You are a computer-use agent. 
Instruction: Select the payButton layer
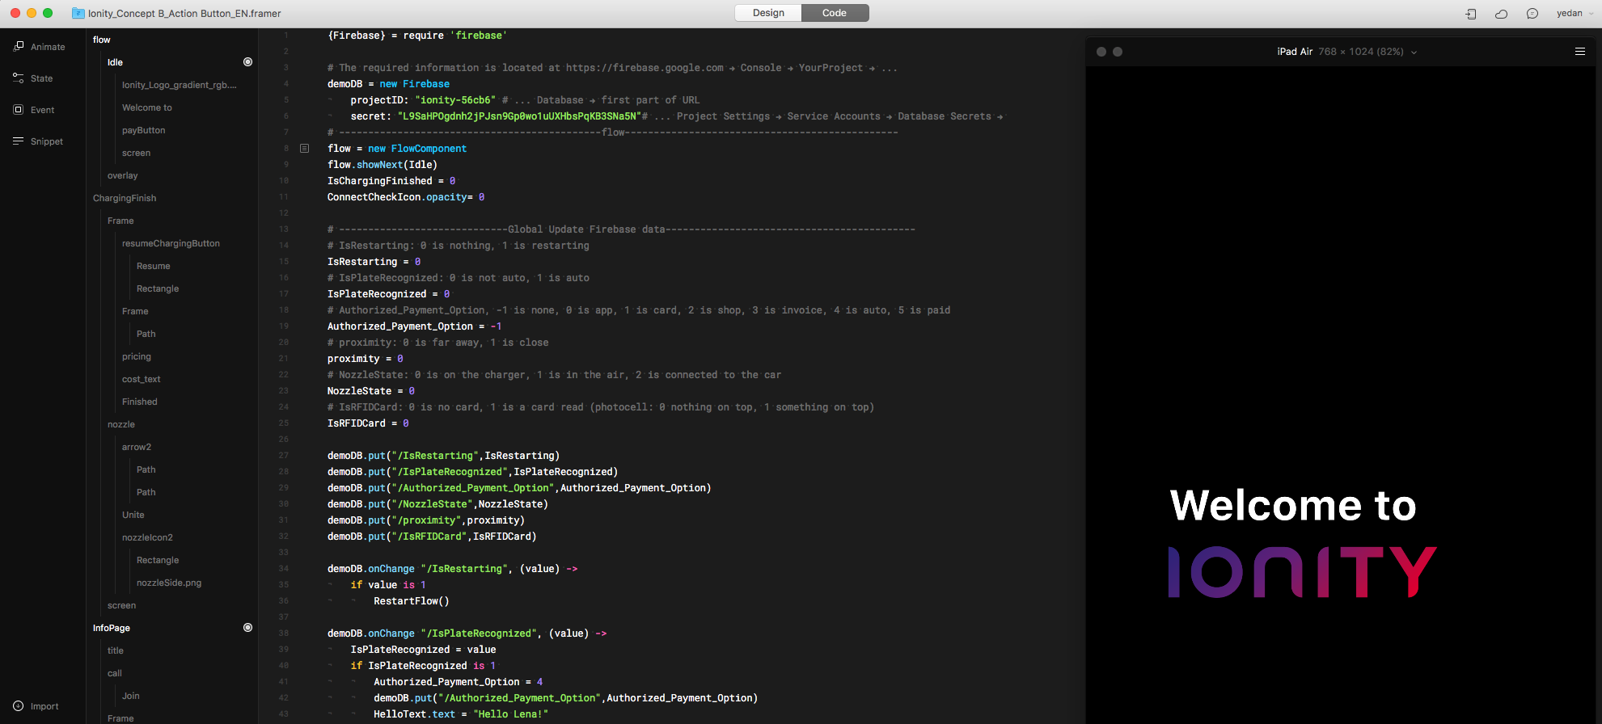coord(144,130)
